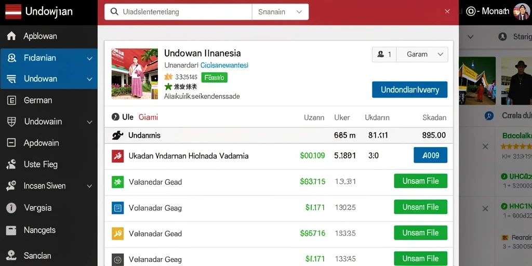
Task: Expand the Fidanian sidebar section
Action: click(89, 58)
